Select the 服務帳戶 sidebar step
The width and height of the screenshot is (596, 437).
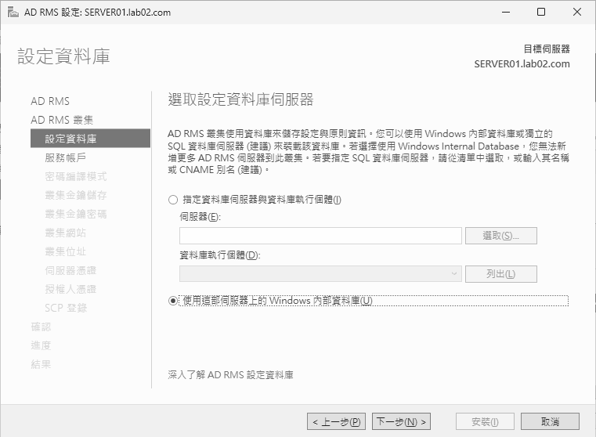(x=65, y=157)
